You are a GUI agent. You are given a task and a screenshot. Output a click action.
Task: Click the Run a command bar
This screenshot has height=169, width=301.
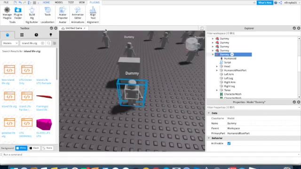pos(150,154)
